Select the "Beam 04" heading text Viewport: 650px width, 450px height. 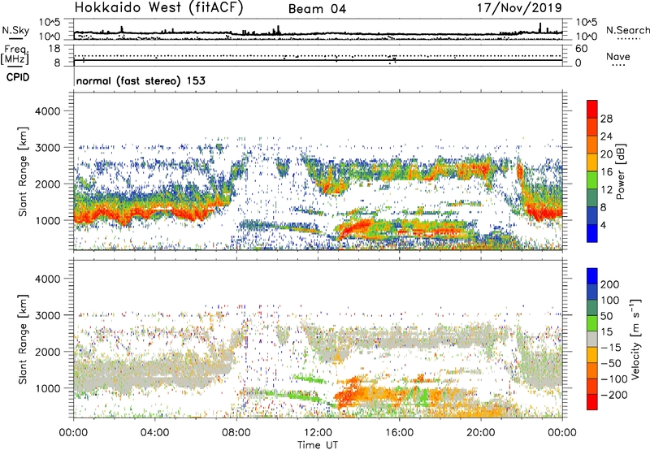(x=317, y=9)
